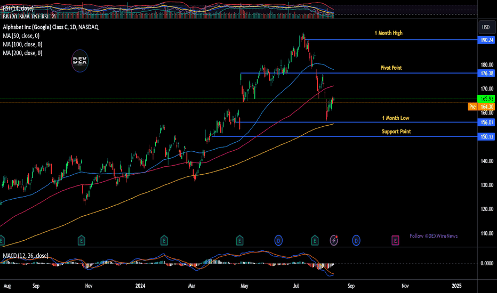Open the late-October 2023 earnings marker
497x293 pixels.
[x=81, y=240]
